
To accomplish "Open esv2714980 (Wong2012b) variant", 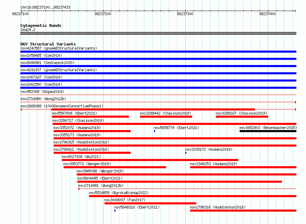I will 43,99.
